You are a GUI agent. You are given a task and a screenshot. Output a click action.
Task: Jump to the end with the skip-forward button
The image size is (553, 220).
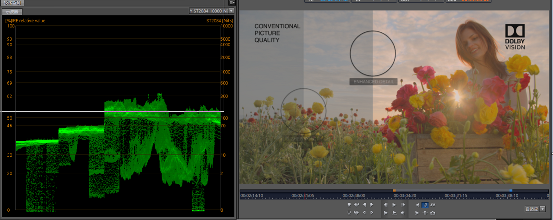pyautogui.click(x=403, y=213)
